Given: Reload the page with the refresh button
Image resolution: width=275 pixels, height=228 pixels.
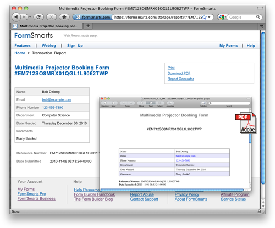Looking at the screenshot, I should click(38, 17).
